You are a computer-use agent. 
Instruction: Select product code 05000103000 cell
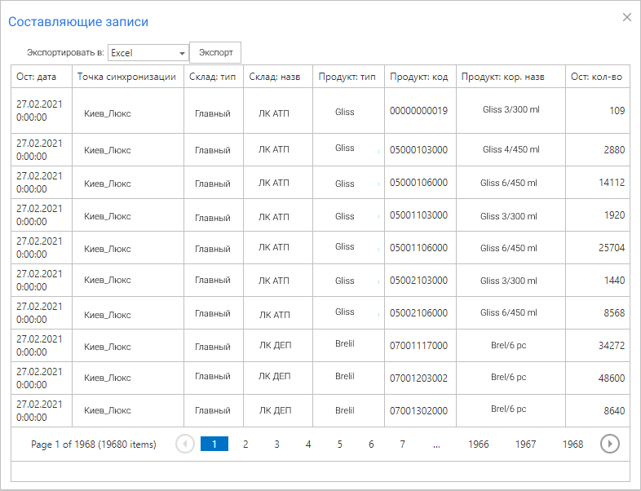pyautogui.click(x=420, y=149)
